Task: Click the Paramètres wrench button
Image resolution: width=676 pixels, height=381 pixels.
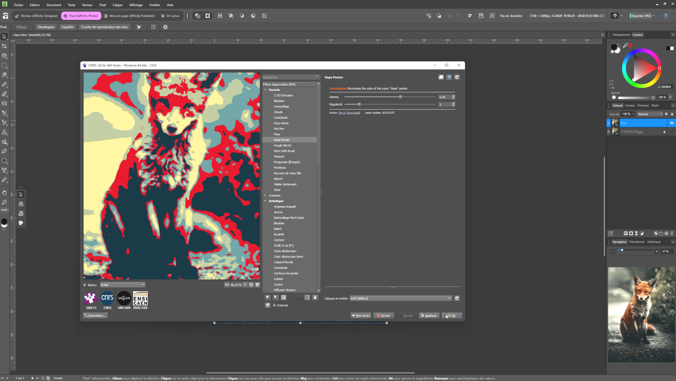Action: 95,316
